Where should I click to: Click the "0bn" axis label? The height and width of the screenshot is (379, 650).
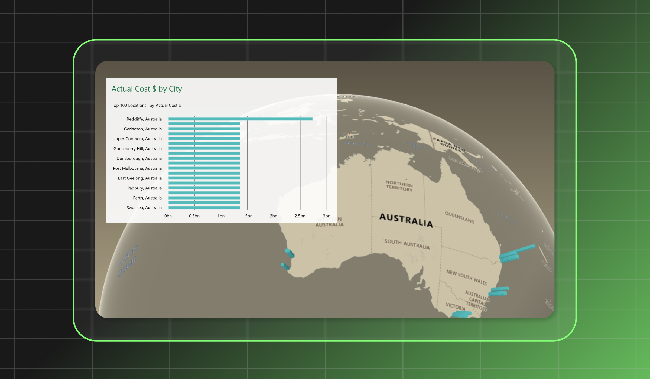[x=168, y=216]
